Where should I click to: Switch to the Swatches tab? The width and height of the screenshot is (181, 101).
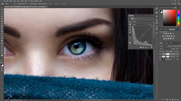(161, 8)
